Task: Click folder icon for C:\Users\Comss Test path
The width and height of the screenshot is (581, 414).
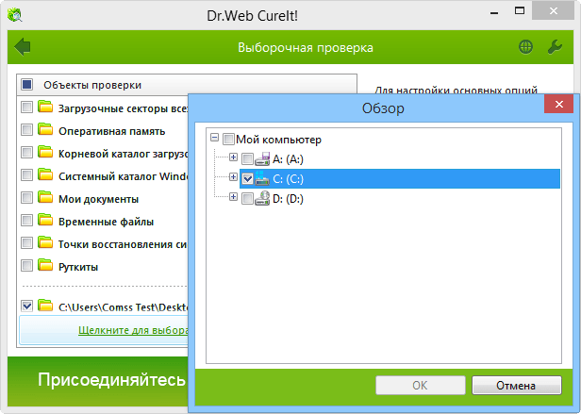Action: (x=45, y=306)
